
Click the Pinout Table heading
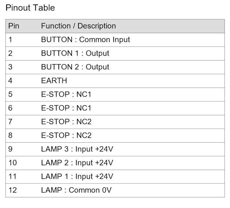pos(30,8)
